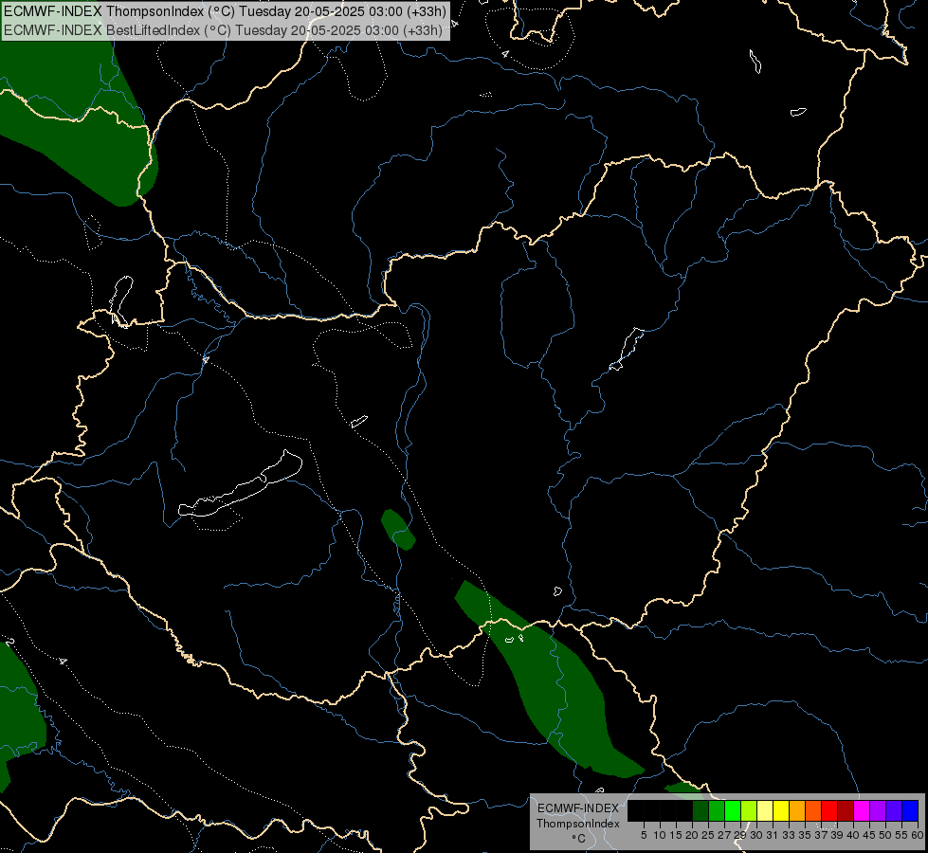Click the '20' tick label on the legend
The image size is (928, 853).
tap(692, 835)
